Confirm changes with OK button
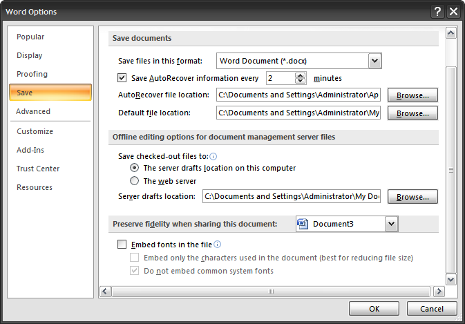The width and height of the screenshot is (465, 324). [374, 309]
